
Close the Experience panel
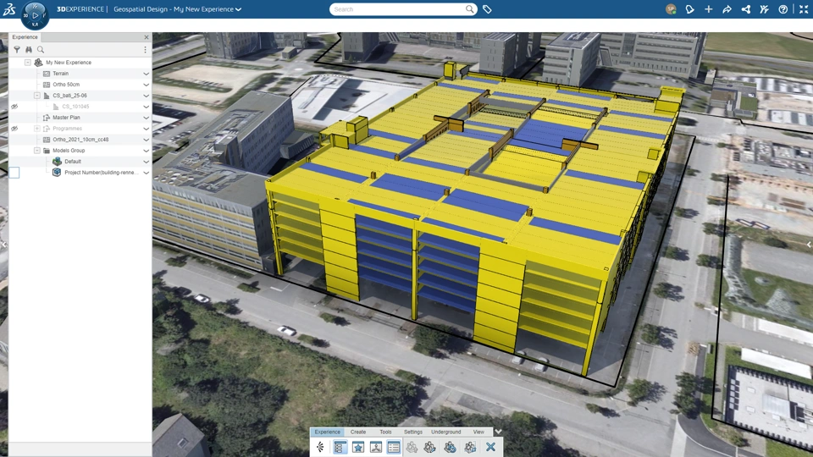click(x=147, y=37)
